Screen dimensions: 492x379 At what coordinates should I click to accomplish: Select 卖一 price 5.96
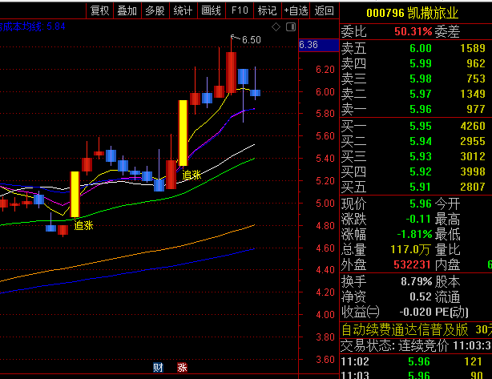pyautogui.click(x=421, y=109)
